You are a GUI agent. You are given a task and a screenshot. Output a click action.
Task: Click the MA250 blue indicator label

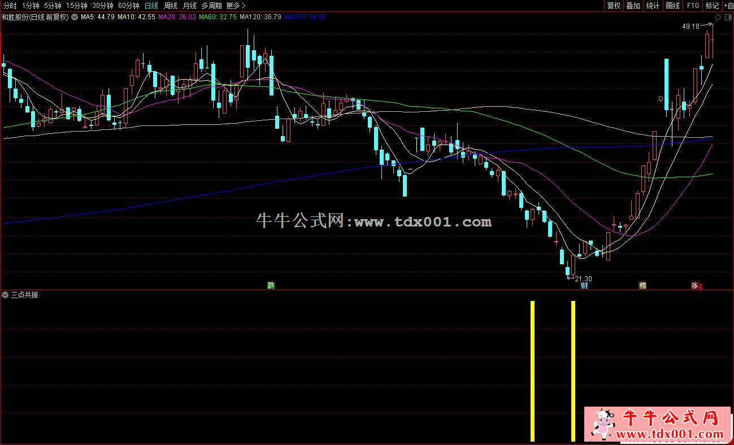point(305,17)
